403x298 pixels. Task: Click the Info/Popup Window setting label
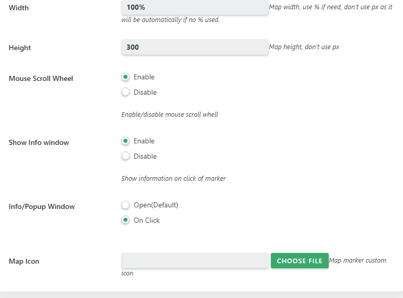pos(41,206)
